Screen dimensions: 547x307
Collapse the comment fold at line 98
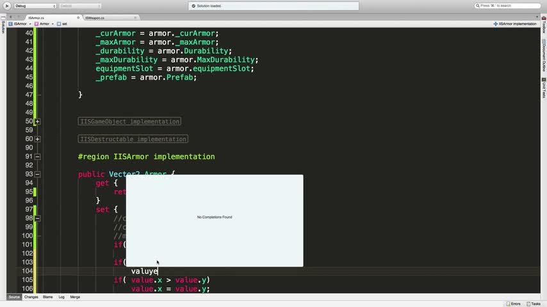click(x=37, y=219)
